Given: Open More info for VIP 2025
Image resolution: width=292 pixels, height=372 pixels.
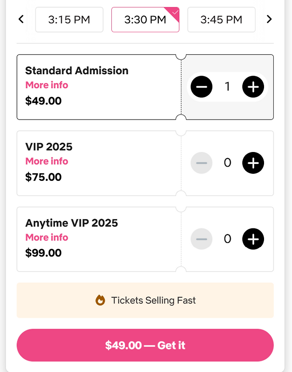Looking at the screenshot, I should click(47, 161).
